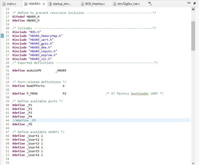
Task: Click the assembly file icon on startup tab
Action: click(x=50, y=4)
